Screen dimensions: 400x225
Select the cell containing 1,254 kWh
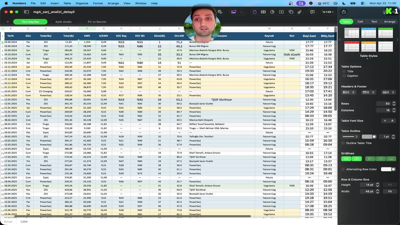(87, 42)
